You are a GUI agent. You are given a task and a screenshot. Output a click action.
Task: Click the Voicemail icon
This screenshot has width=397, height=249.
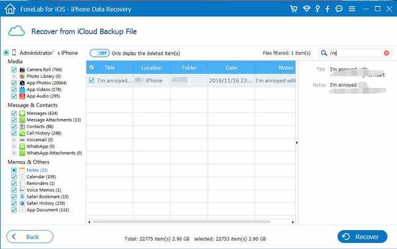pyautogui.click(x=22, y=140)
